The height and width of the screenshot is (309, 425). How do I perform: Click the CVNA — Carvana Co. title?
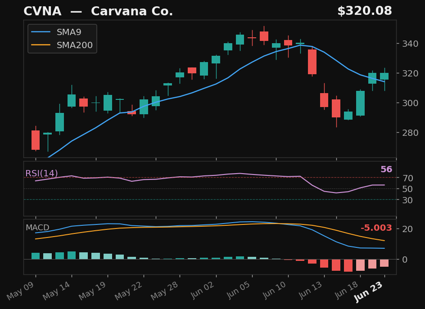coord(98,11)
